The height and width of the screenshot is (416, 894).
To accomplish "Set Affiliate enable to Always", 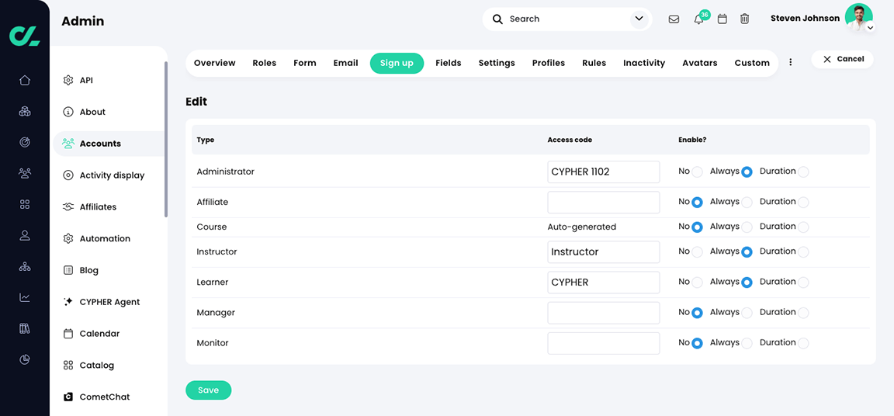I will pos(747,202).
